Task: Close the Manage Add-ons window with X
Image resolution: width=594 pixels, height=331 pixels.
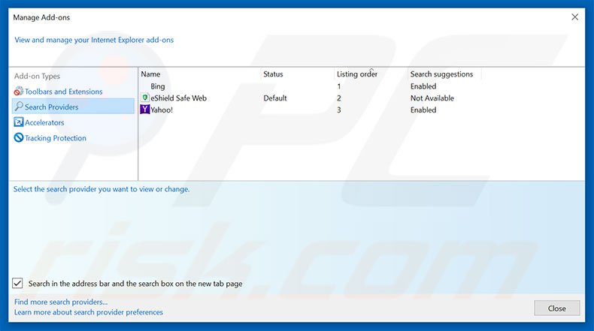Action: [x=574, y=17]
